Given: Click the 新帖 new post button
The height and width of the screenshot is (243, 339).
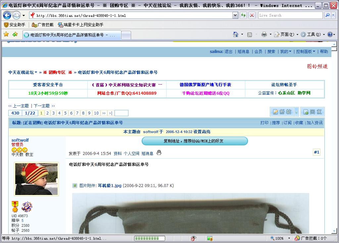Looking at the screenshot, I should (282, 112).
